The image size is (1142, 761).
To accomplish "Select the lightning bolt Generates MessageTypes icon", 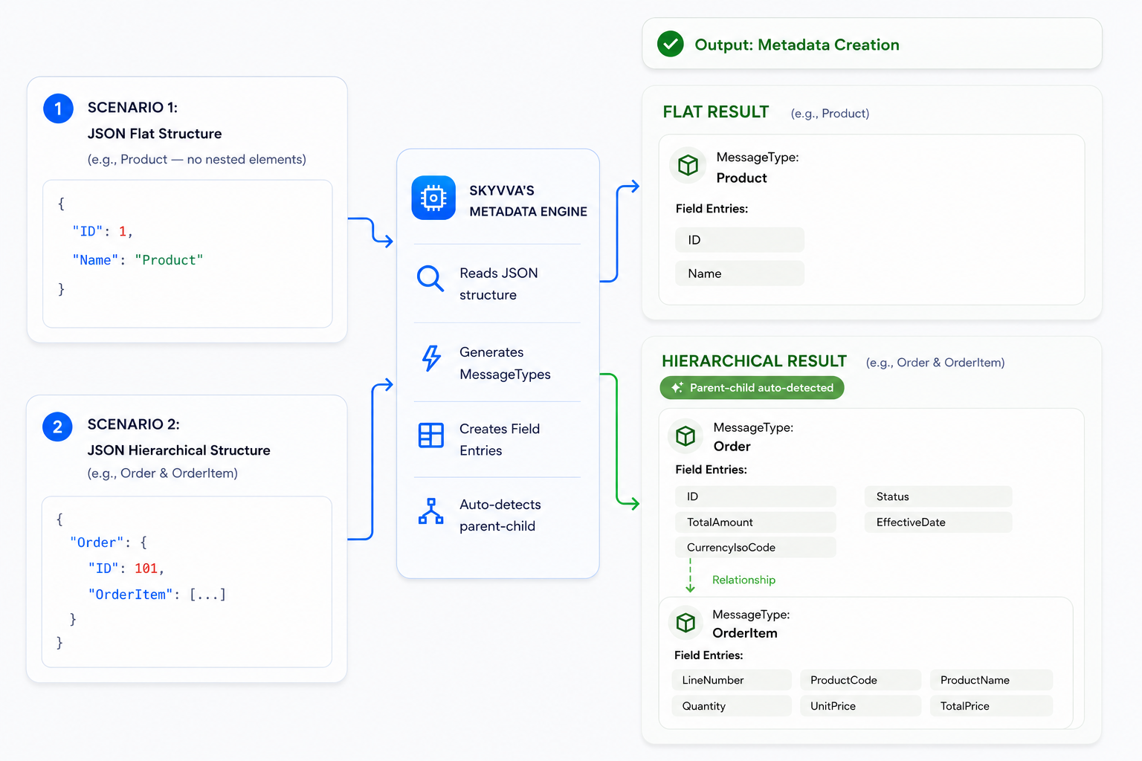I will point(431,358).
